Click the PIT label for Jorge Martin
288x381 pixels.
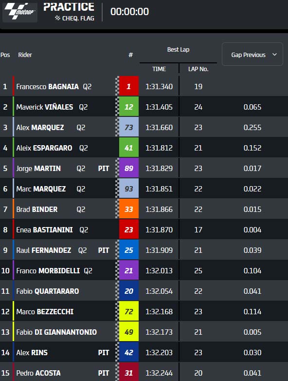click(x=104, y=169)
